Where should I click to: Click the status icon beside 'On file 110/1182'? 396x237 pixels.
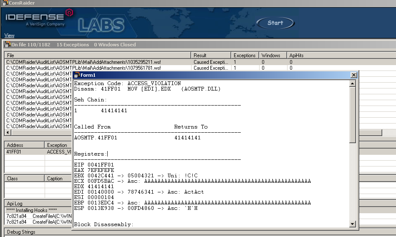click(x=8, y=45)
